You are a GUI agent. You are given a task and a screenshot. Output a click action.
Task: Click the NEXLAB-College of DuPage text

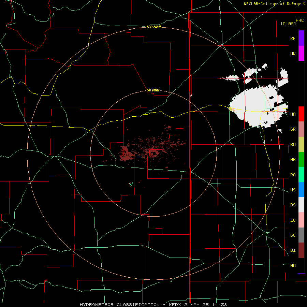[272, 4]
